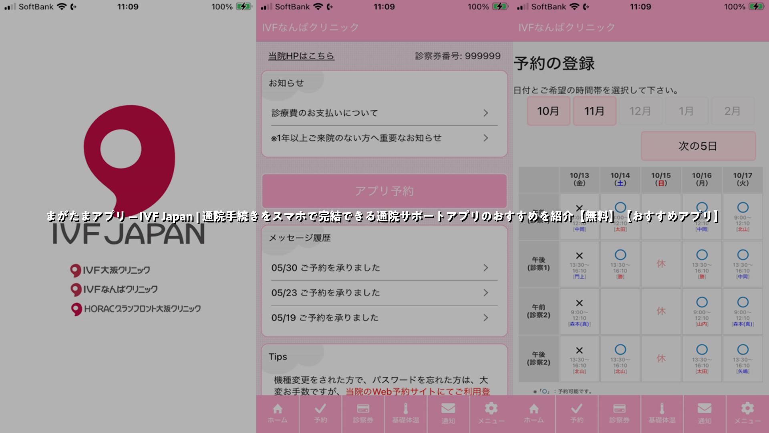Tap the アプリ予約 button
Image resolution: width=769 pixels, height=433 pixels.
384,191
